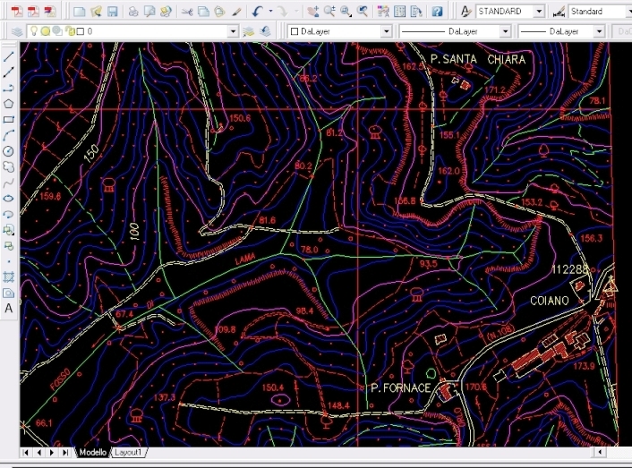Screen dimensions: 632x468
Task: Plot the drawing with printer icon
Action: click(133, 12)
